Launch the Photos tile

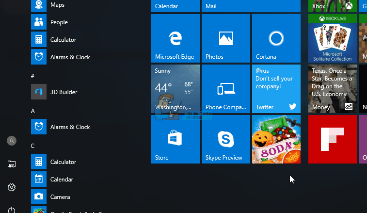225,38
